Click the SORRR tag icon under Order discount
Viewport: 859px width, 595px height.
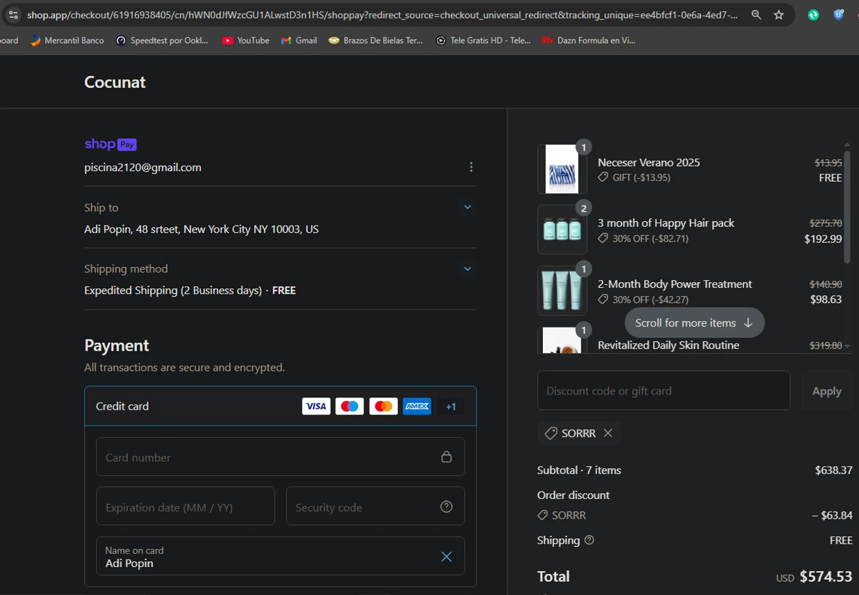click(x=542, y=515)
